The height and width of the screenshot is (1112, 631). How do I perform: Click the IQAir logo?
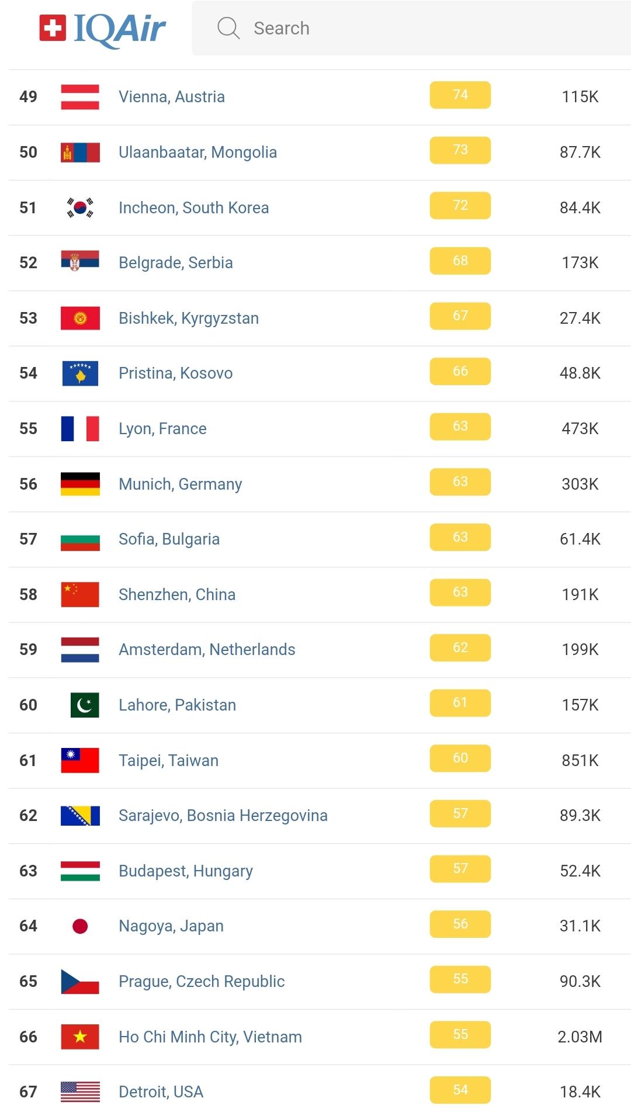point(103,29)
